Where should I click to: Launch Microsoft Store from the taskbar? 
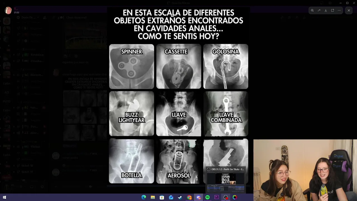click(x=162, y=197)
